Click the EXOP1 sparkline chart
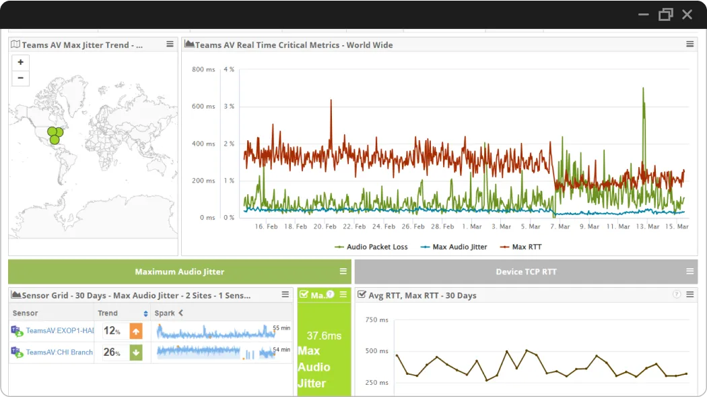The image size is (707, 397). [216, 332]
